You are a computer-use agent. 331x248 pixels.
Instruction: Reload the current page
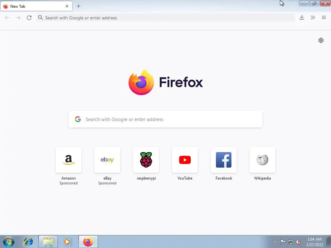click(29, 18)
